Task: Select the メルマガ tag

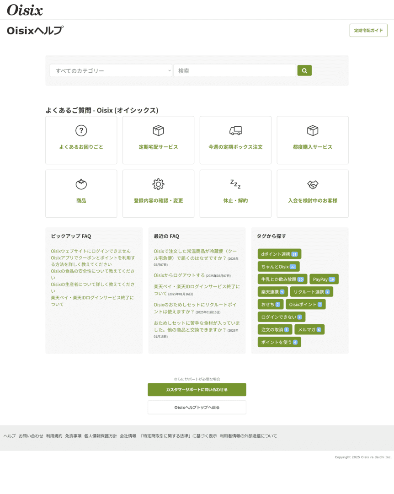Action: tap(309, 329)
